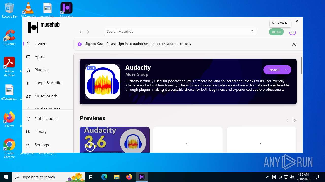This screenshot has width=325, height=182.
Task: Show hidden system tray icons
Action: point(268,177)
